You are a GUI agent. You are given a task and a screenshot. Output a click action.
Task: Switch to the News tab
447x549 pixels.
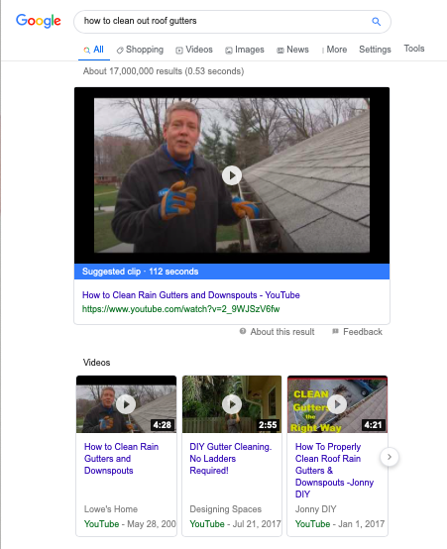[x=292, y=50]
